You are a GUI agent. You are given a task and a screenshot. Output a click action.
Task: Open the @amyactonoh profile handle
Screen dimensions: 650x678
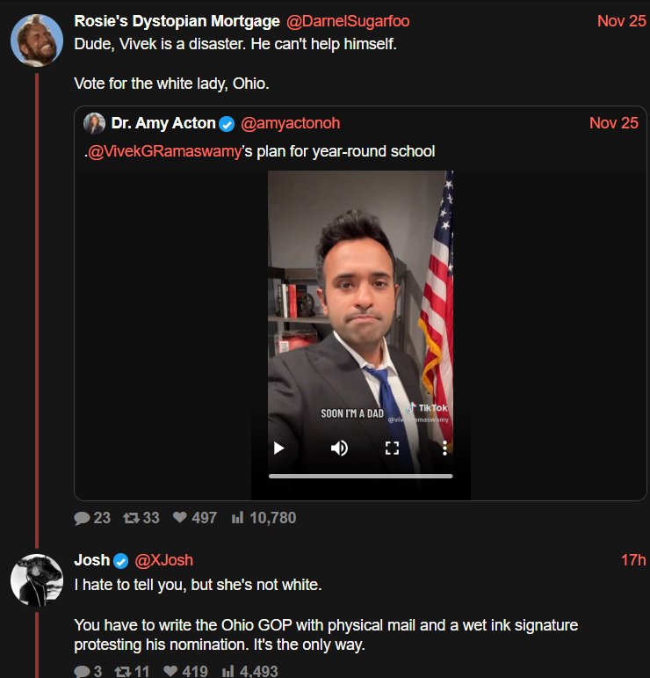(x=290, y=123)
